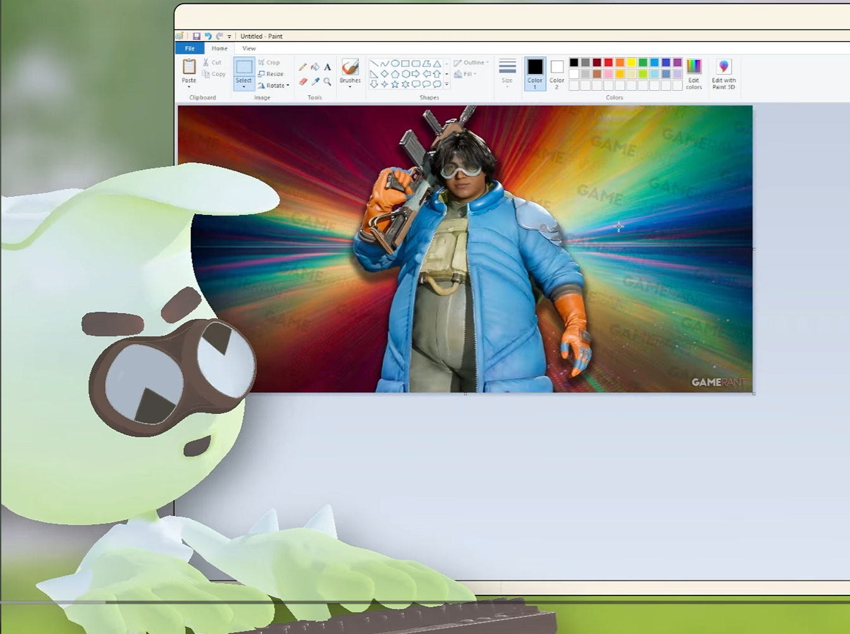850x634 pixels.
Task: Click the Paste clipboard icon
Action: (188, 66)
